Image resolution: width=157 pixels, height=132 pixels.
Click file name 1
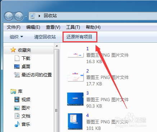point(88,49)
